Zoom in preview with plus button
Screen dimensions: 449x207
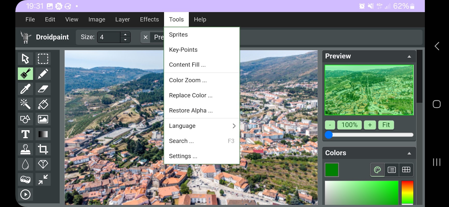[x=370, y=125]
